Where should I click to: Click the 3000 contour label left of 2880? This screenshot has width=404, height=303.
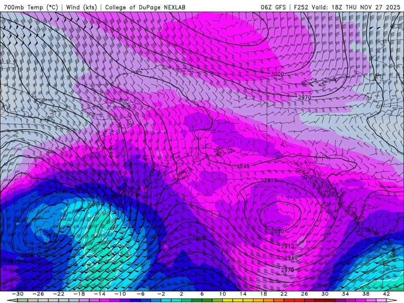pyautogui.click(x=198, y=238)
